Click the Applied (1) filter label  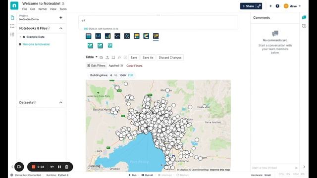click(x=116, y=66)
